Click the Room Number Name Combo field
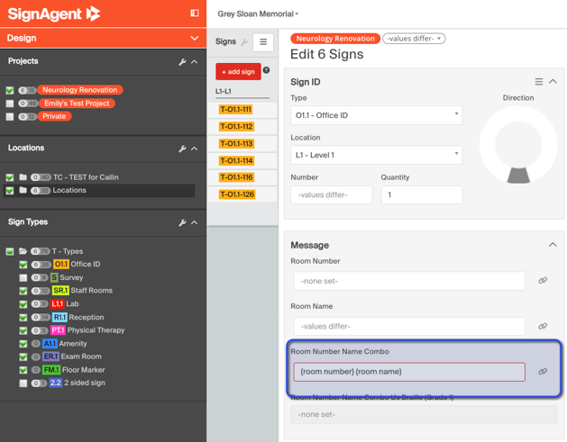This screenshot has width=567, height=442. (409, 372)
